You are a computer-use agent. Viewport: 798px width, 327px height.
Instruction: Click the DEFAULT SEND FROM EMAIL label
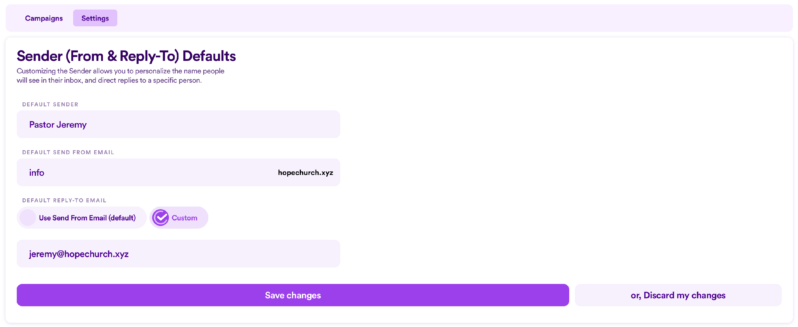click(x=68, y=152)
